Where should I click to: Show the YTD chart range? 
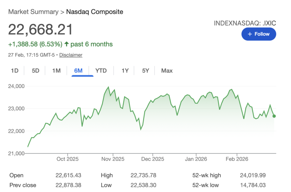(101, 71)
